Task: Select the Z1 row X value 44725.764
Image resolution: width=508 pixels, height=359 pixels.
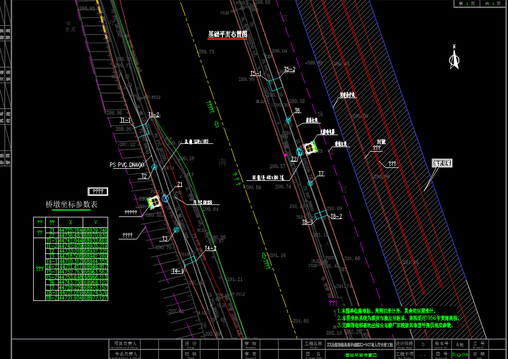Action: 71,230
